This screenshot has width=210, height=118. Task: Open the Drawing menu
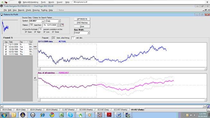[x=36, y=10]
